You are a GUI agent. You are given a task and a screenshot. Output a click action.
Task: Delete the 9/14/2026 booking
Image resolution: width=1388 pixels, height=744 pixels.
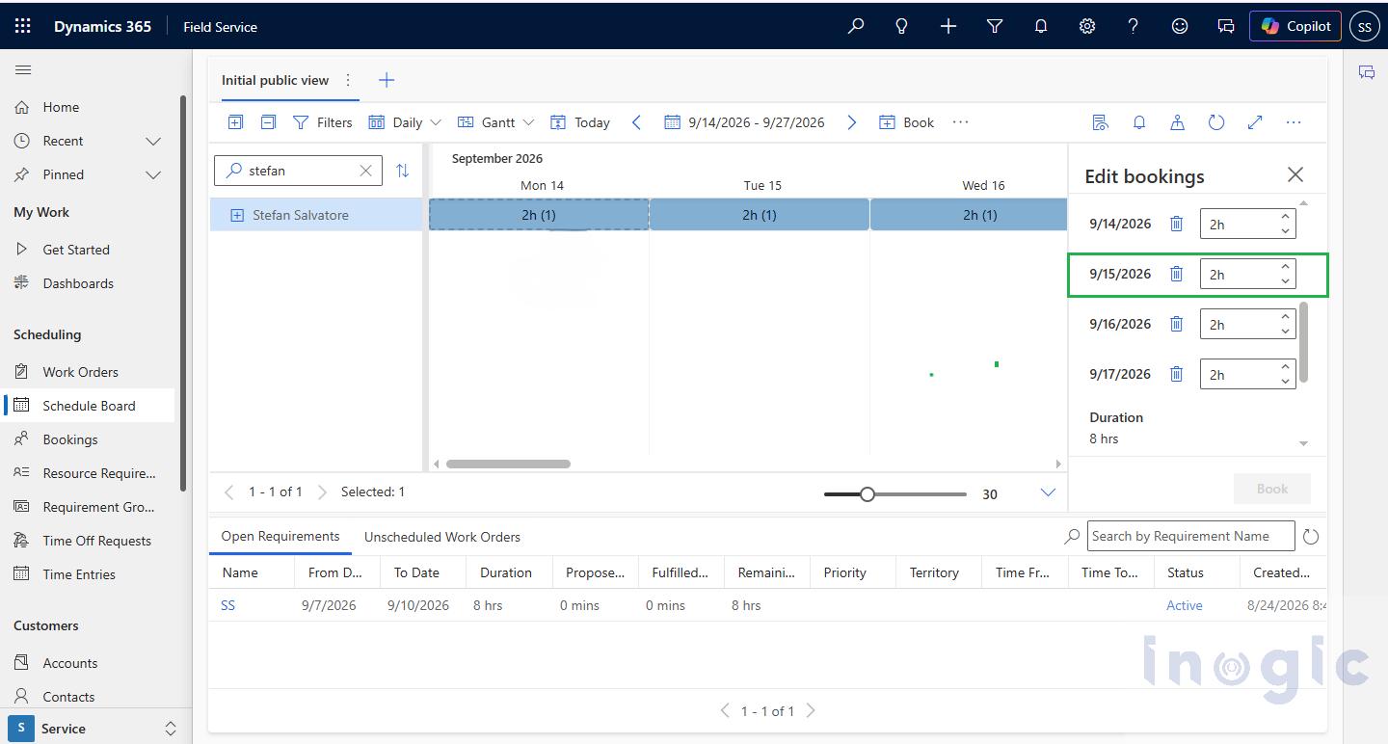tap(1176, 224)
